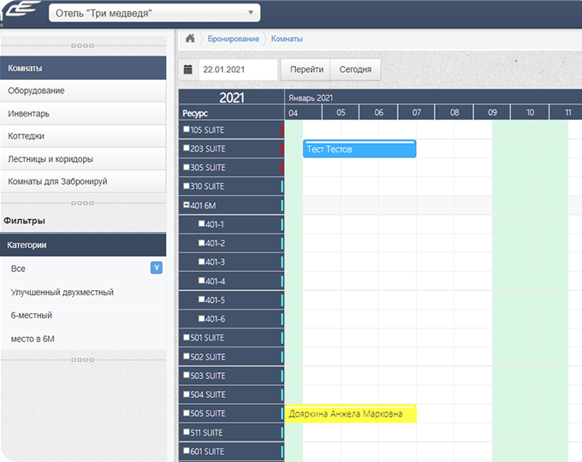Open the Тест Тестов booking bar
Image resolution: width=582 pixels, height=462 pixels.
coord(359,149)
